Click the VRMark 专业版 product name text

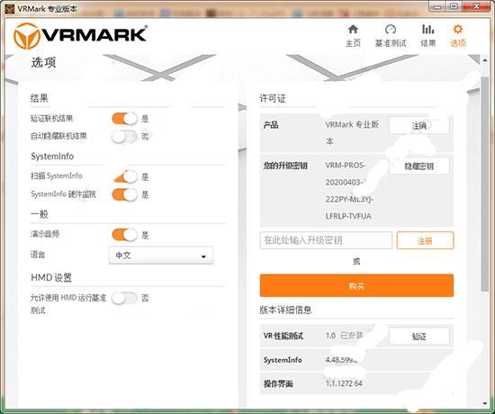(352, 132)
